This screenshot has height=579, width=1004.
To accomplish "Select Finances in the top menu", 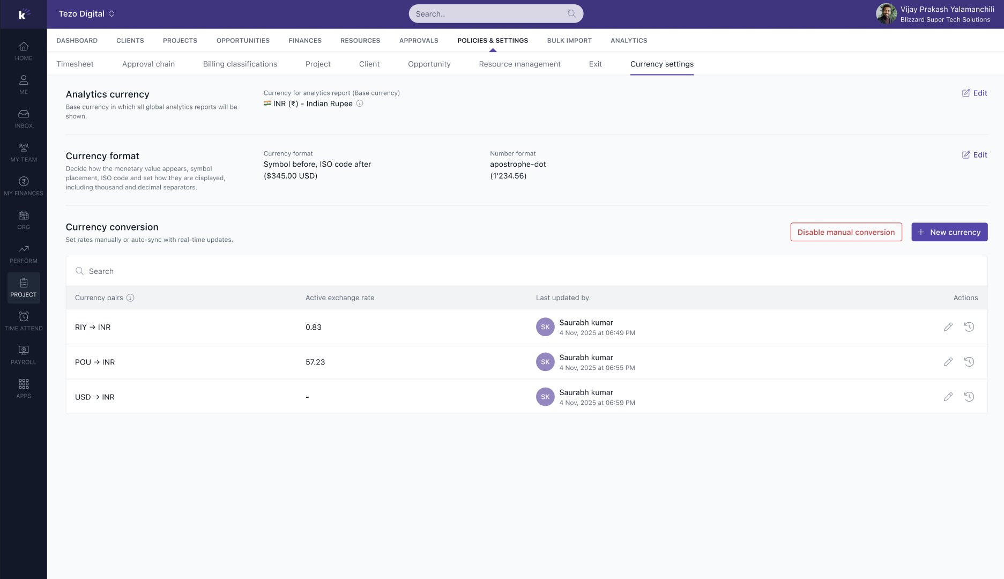I will tap(304, 41).
